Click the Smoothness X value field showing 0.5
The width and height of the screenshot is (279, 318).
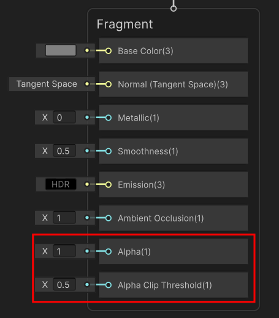point(64,151)
